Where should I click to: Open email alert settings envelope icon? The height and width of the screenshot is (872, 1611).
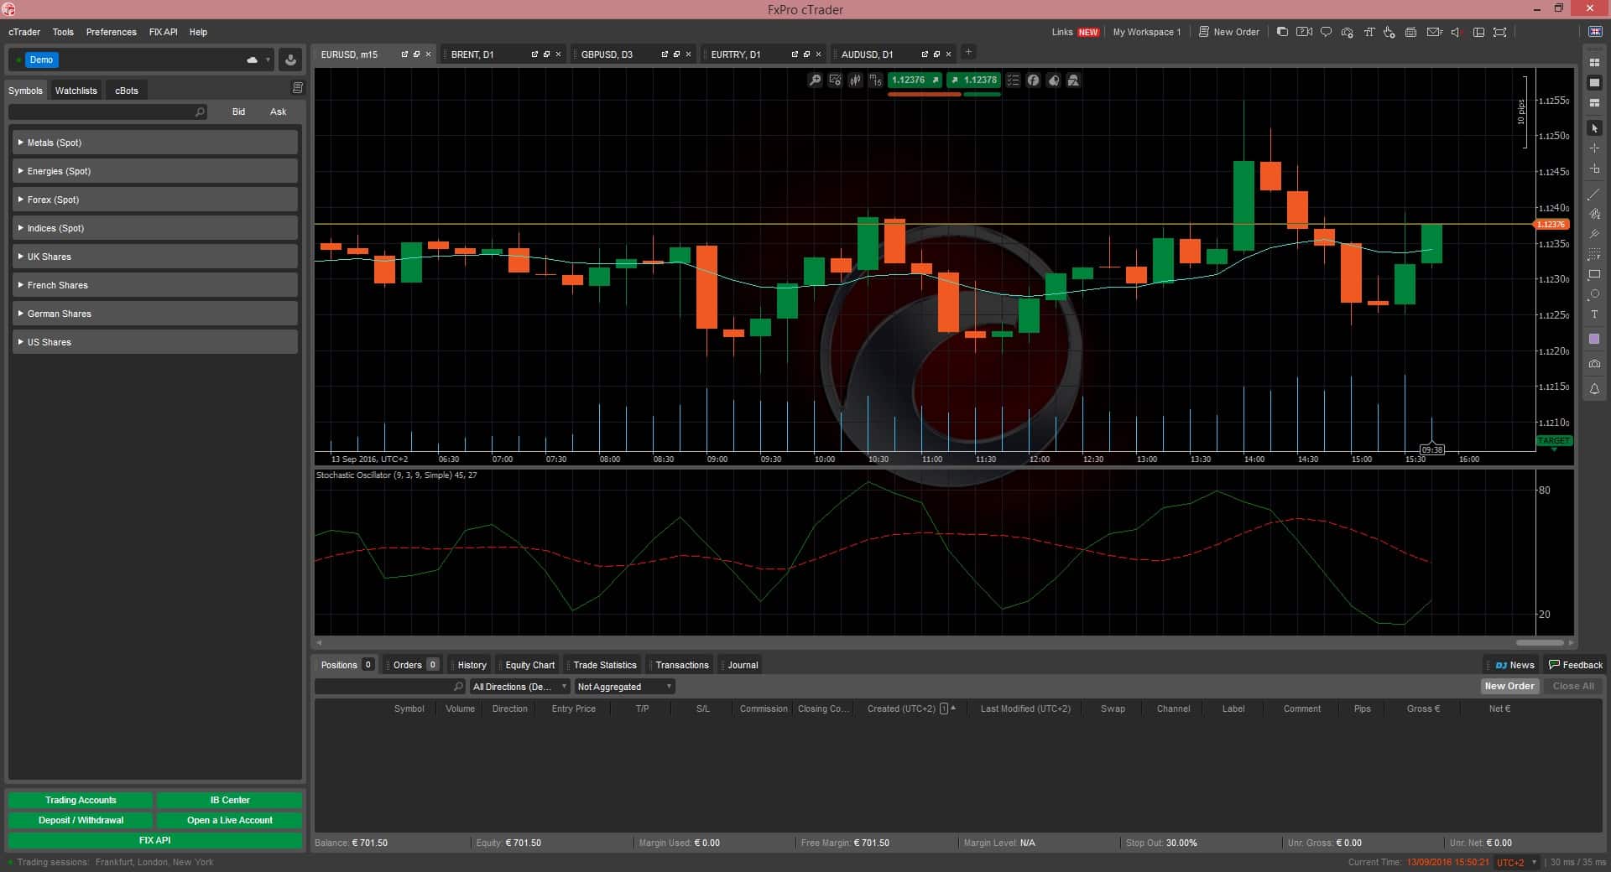tap(1434, 32)
